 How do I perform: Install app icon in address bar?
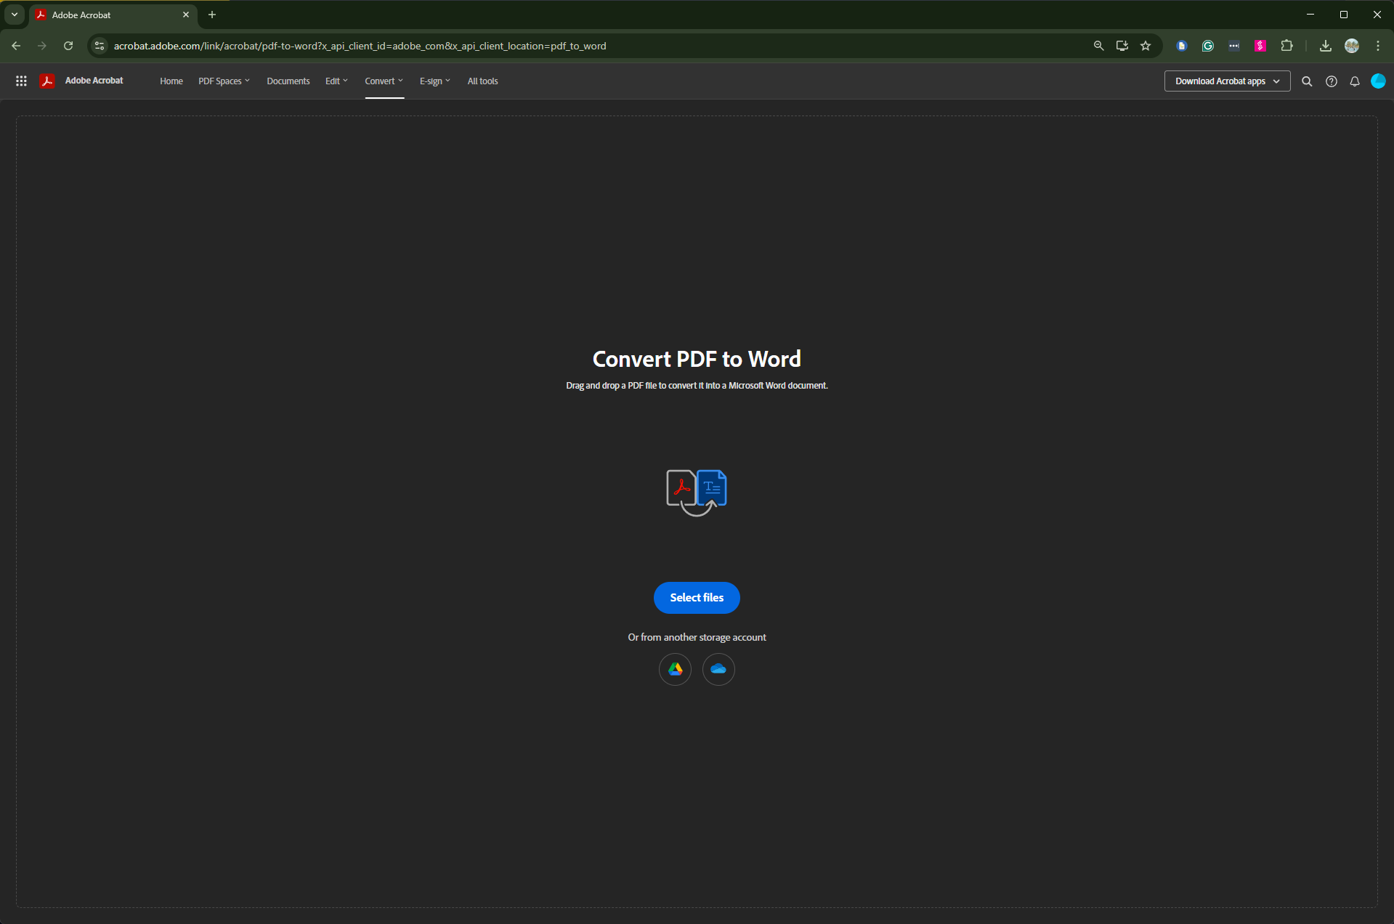[x=1122, y=46]
